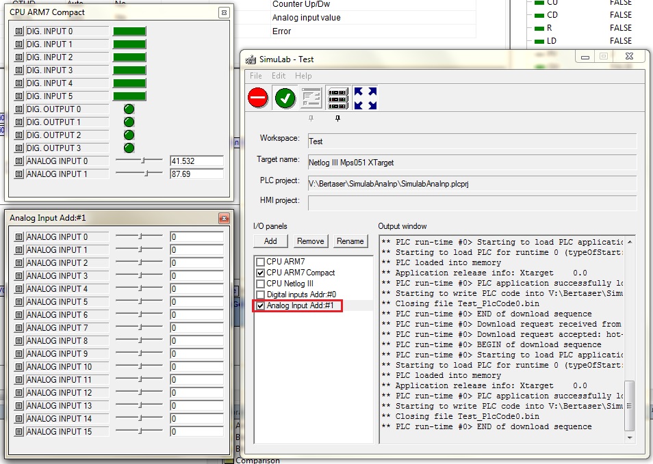Viewport: 653px width, 464px height.
Task: Click the row icon beside DIG. INPUT 5
Action: 18,96
